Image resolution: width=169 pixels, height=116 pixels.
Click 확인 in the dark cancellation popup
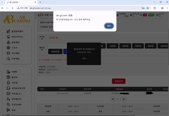(84, 58)
